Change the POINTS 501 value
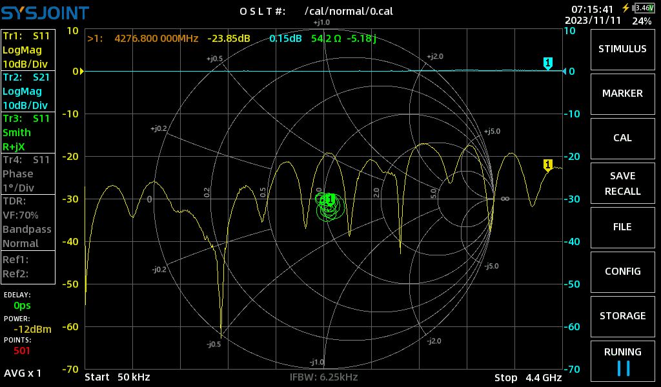Screen dimensions: 661x387 pyautogui.click(x=22, y=350)
